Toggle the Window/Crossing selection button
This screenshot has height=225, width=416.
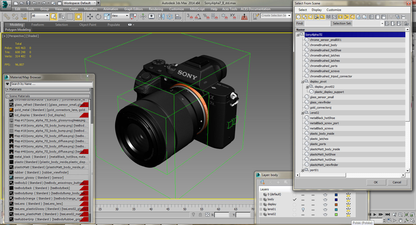79,17
